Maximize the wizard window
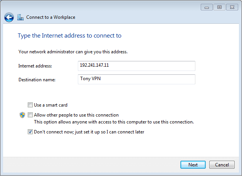The height and width of the screenshot is (176, 242). point(219,7)
